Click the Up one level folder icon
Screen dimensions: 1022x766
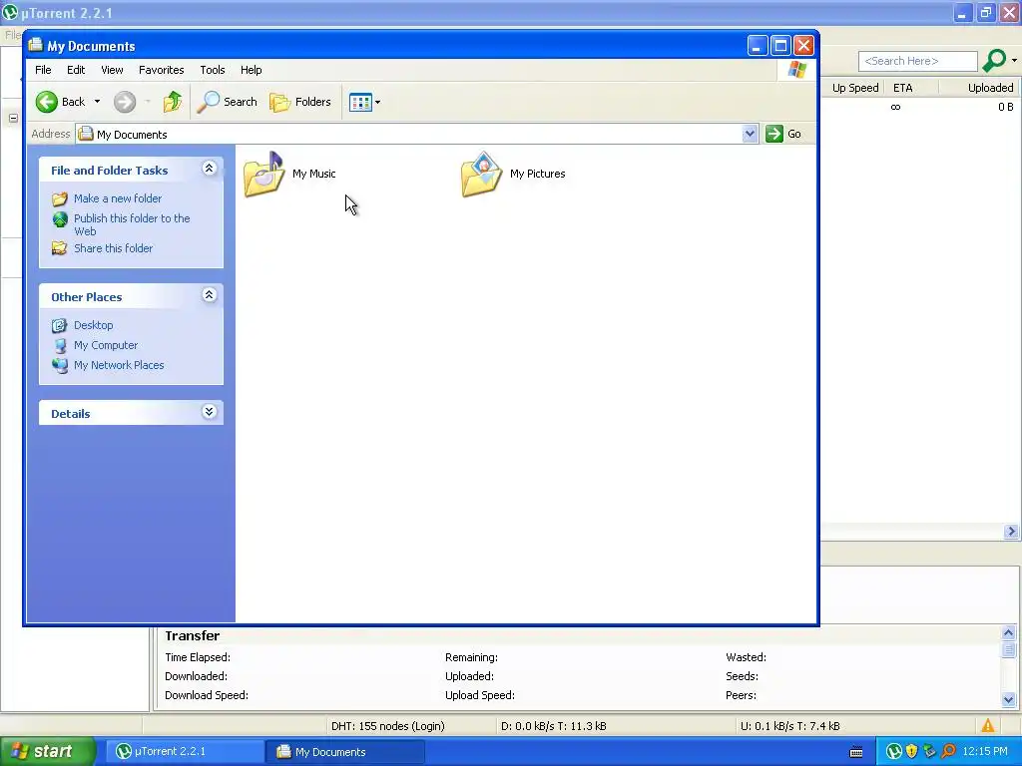coord(173,102)
